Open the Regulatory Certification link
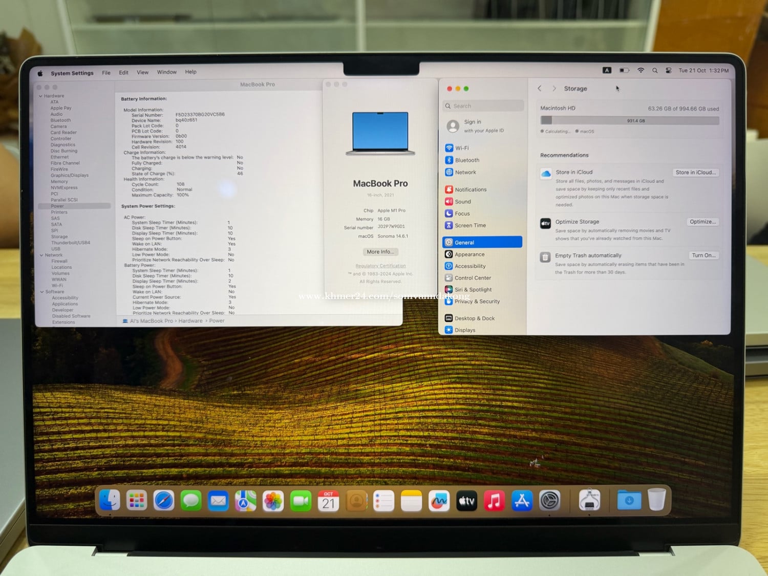The height and width of the screenshot is (576, 768). tap(380, 266)
